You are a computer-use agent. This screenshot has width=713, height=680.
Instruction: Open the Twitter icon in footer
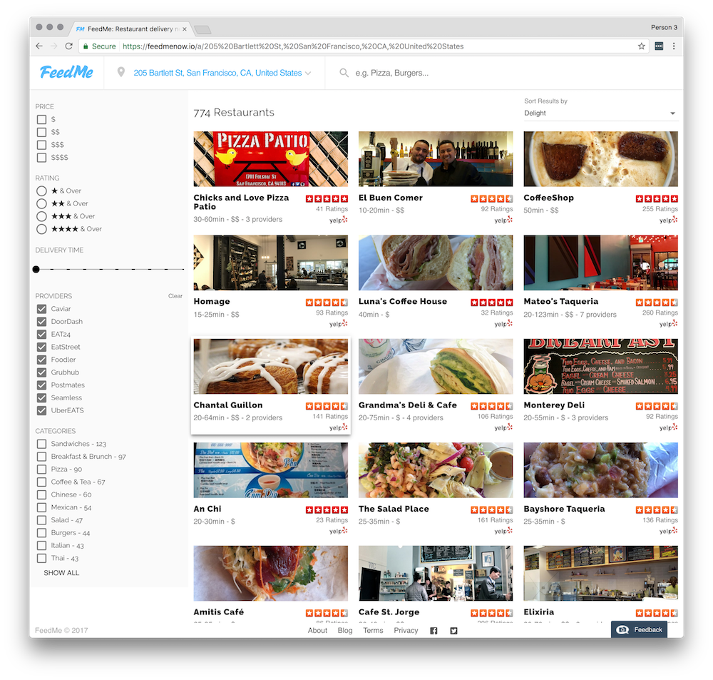click(x=453, y=630)
